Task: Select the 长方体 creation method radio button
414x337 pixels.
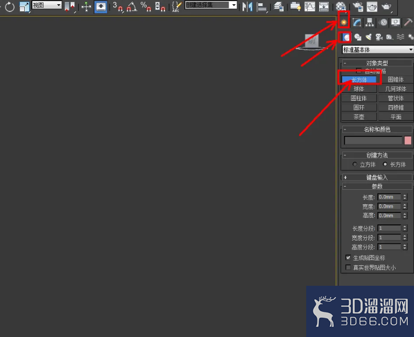Action: (385, 164)
